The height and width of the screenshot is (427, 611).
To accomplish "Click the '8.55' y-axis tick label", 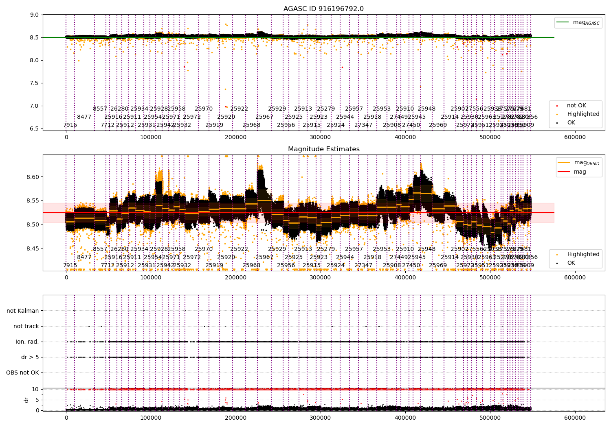I will click(x=33, y=201).
